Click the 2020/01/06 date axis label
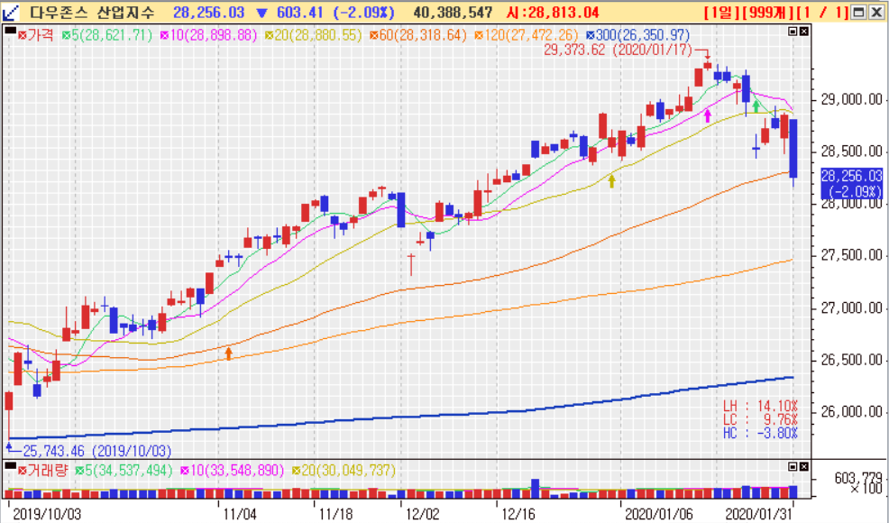Viewport: 889px width, 523px height. pos(659,514)
